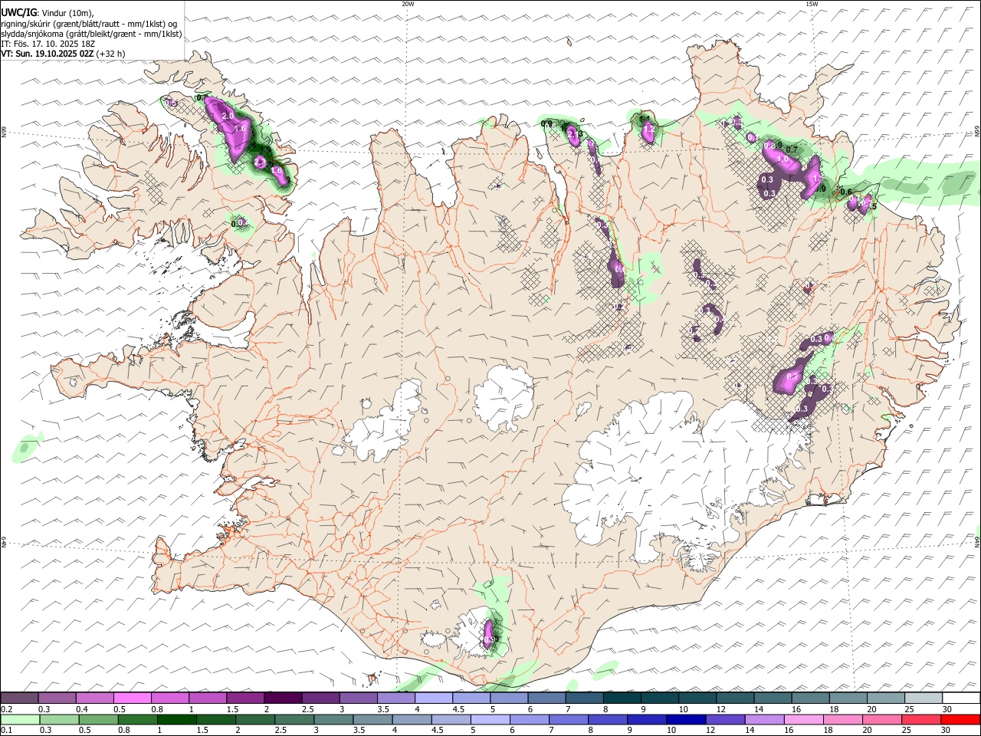The width and height of the screenshot is (981, 736).
Task: Click the darkest purple 2–2.5 upper legend swatch
Action: click(x=283, y=698)
